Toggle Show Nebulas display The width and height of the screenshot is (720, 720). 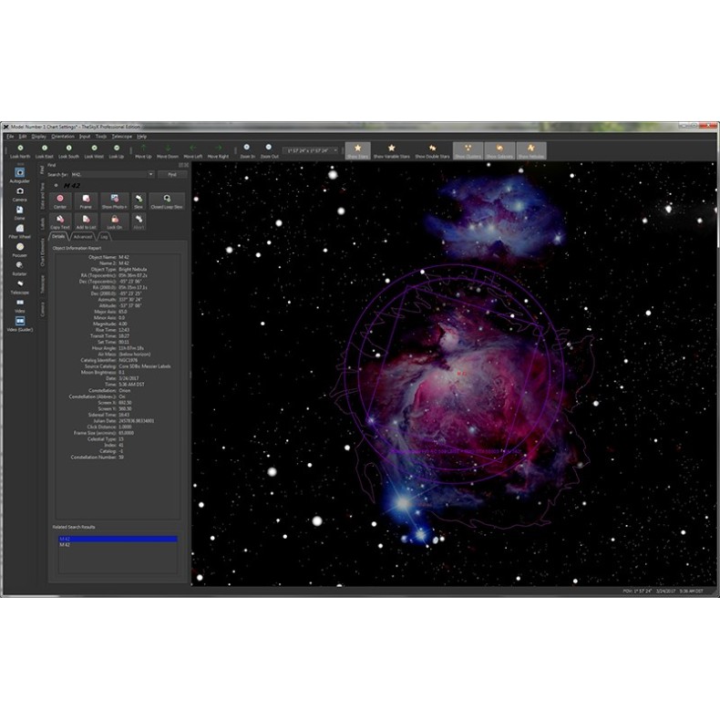(x=531, y=150)
